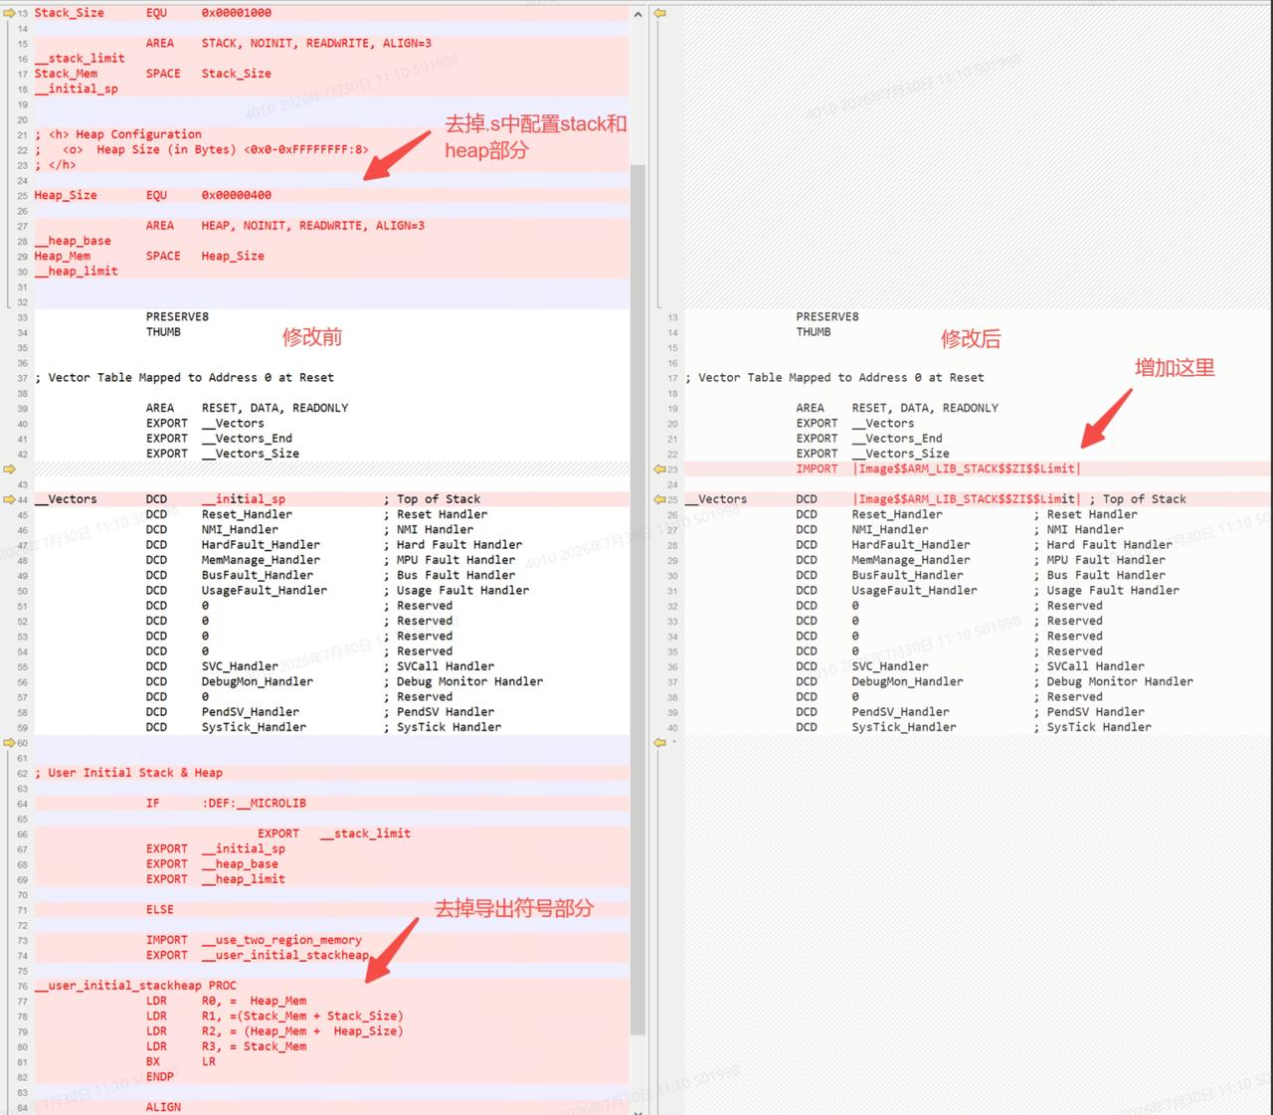The height and width of the screenshot is (1115, 1273).
Task: Click the BX LR instruction line
Action: [331, 1061]
